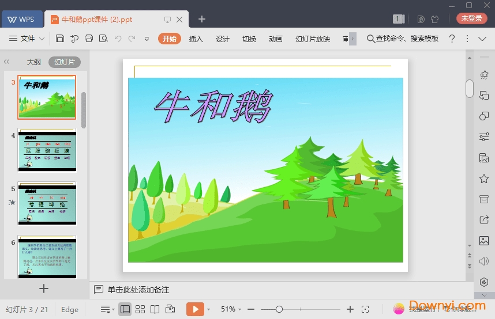Select slide 4 thumbnail

(47, 150)
